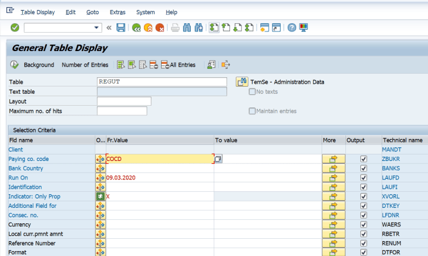The height and width of the screenshot is (256, 428).
Task: Click the Paying co. code field link
Action: click(29, 159)
